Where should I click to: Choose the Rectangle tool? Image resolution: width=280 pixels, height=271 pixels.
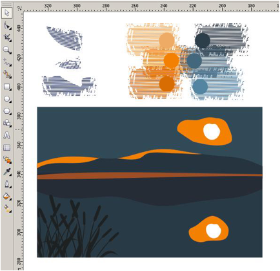pos(7,87)
